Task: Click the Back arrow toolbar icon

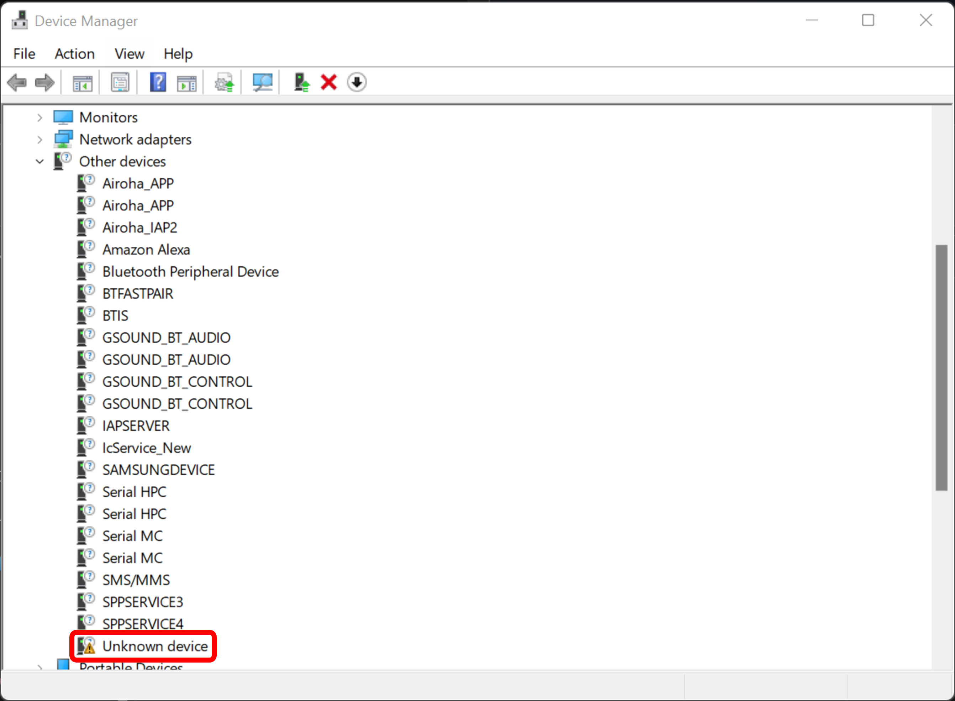Action: coord(17,82)
